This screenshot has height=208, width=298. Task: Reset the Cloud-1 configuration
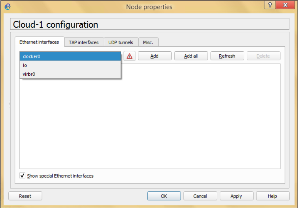click(25, 196)
